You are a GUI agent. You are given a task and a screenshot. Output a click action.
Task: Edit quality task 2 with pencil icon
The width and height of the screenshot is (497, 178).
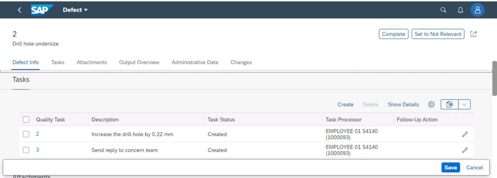[x=465, y=134]
